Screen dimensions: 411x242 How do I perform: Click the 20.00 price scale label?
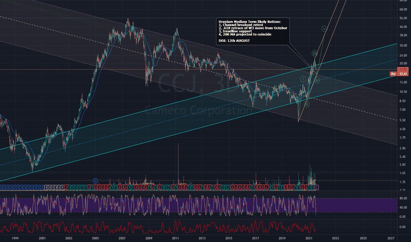(x=403, y=63)
